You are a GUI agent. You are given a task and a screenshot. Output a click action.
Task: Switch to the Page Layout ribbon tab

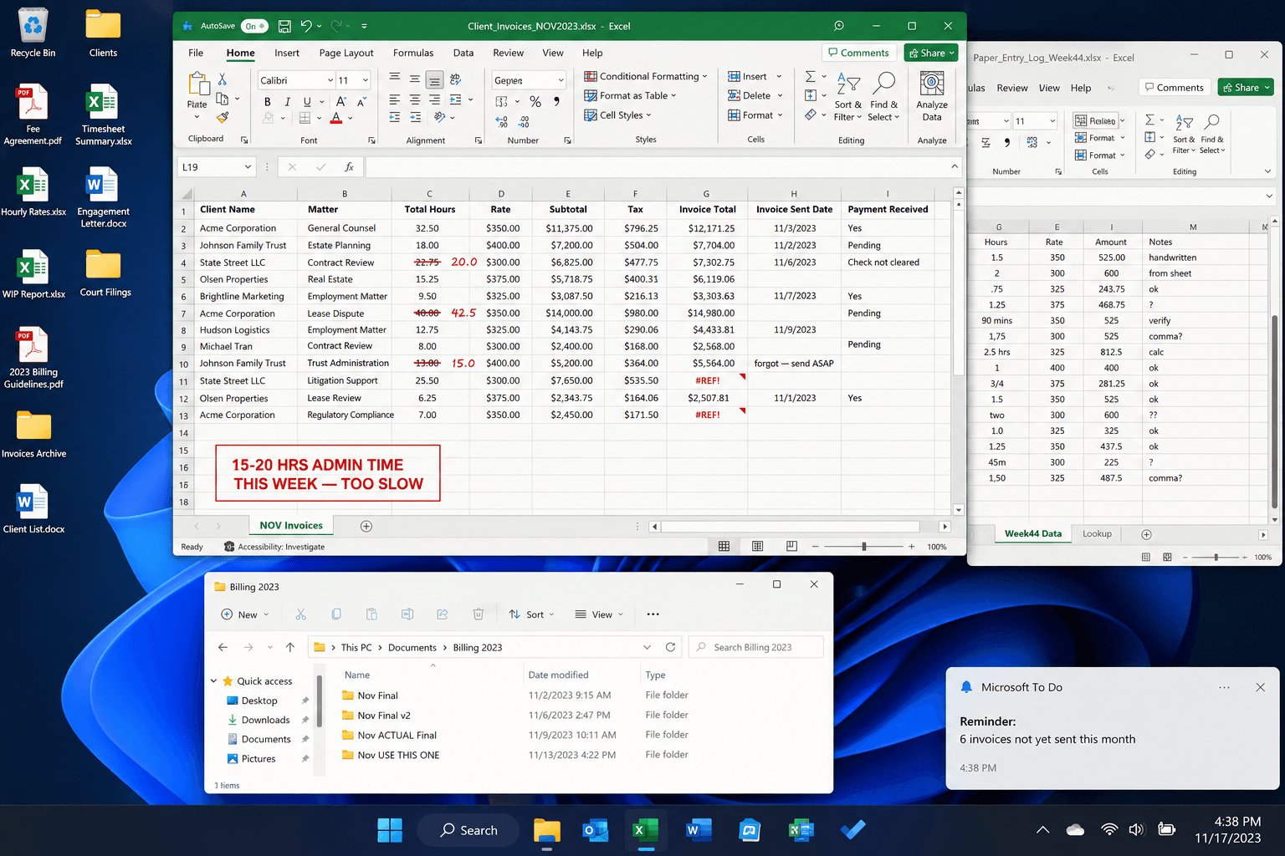[346, 53]
